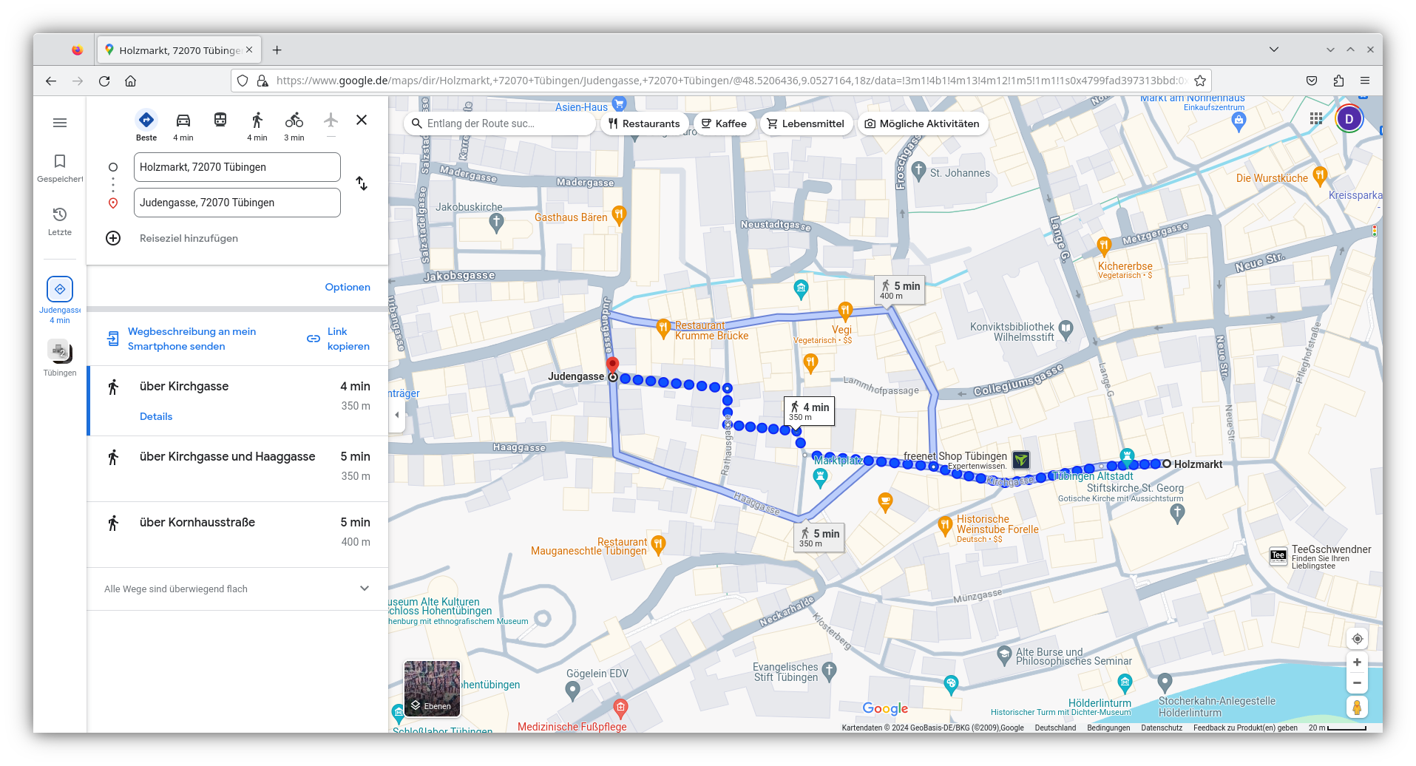Zoom in using the map plus control
Image resolution: width=1416 pixels, height=766 pixels.
click(x=1358, y=662)
